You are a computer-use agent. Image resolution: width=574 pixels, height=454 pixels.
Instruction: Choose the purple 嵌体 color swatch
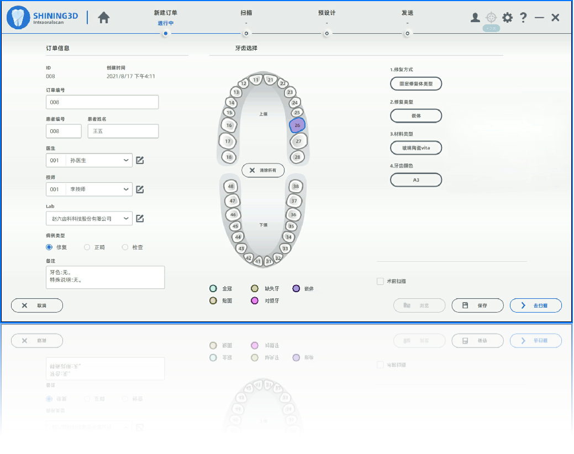coord(297,289)
